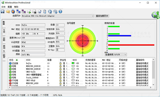Stop logging with the black square document icon
This screenshot has height=97, width=160.
34,12
